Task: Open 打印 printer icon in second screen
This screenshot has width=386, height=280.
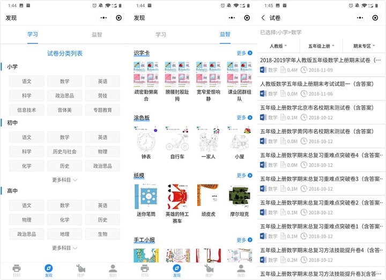Action: pos(145,268)
